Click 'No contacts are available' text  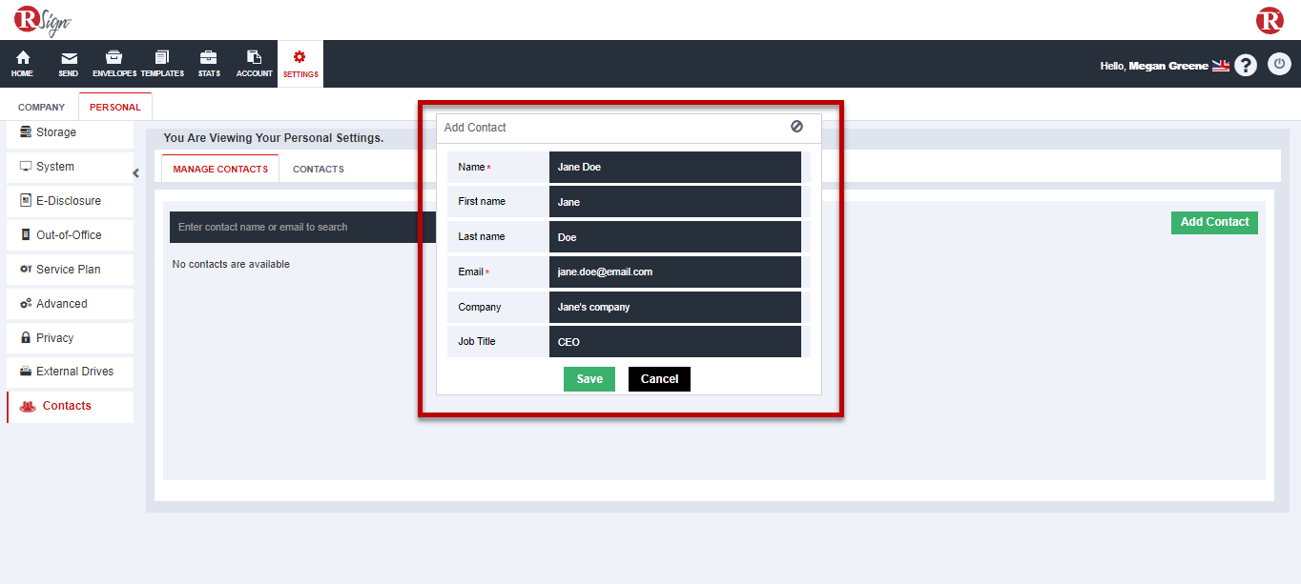(x=231, y=264)
